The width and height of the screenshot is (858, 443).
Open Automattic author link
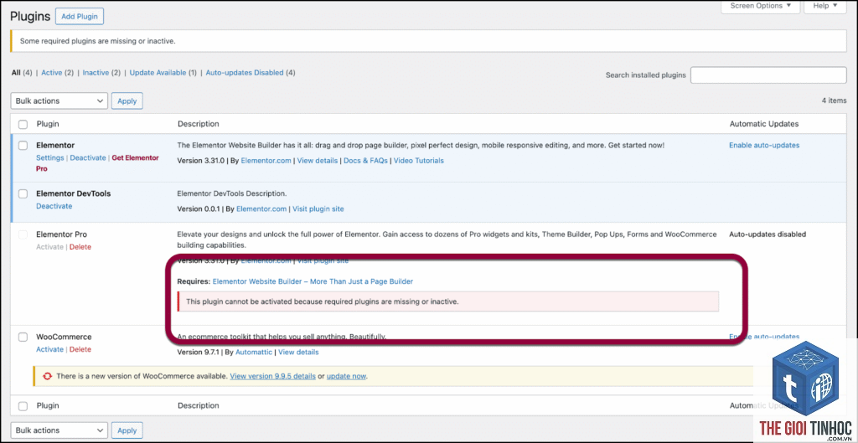coord(253,353)
